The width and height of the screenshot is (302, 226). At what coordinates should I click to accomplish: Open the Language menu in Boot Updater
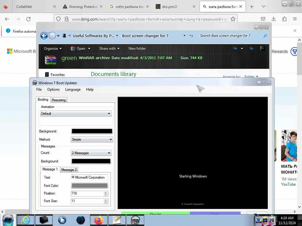[x=73, y=89]
